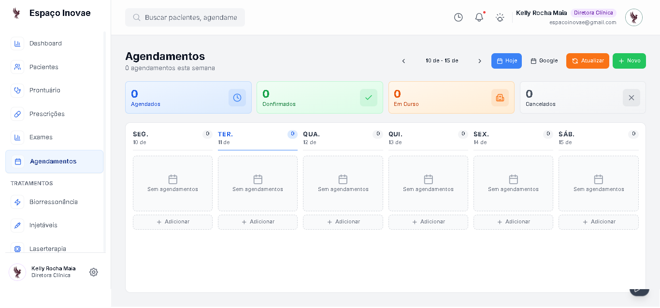The image size is (660, 308).
Task: Select the Prescrições sidebar item
Action: tap(47, 114)
